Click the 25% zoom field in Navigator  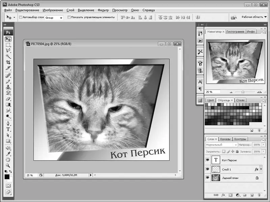[213, 92]
